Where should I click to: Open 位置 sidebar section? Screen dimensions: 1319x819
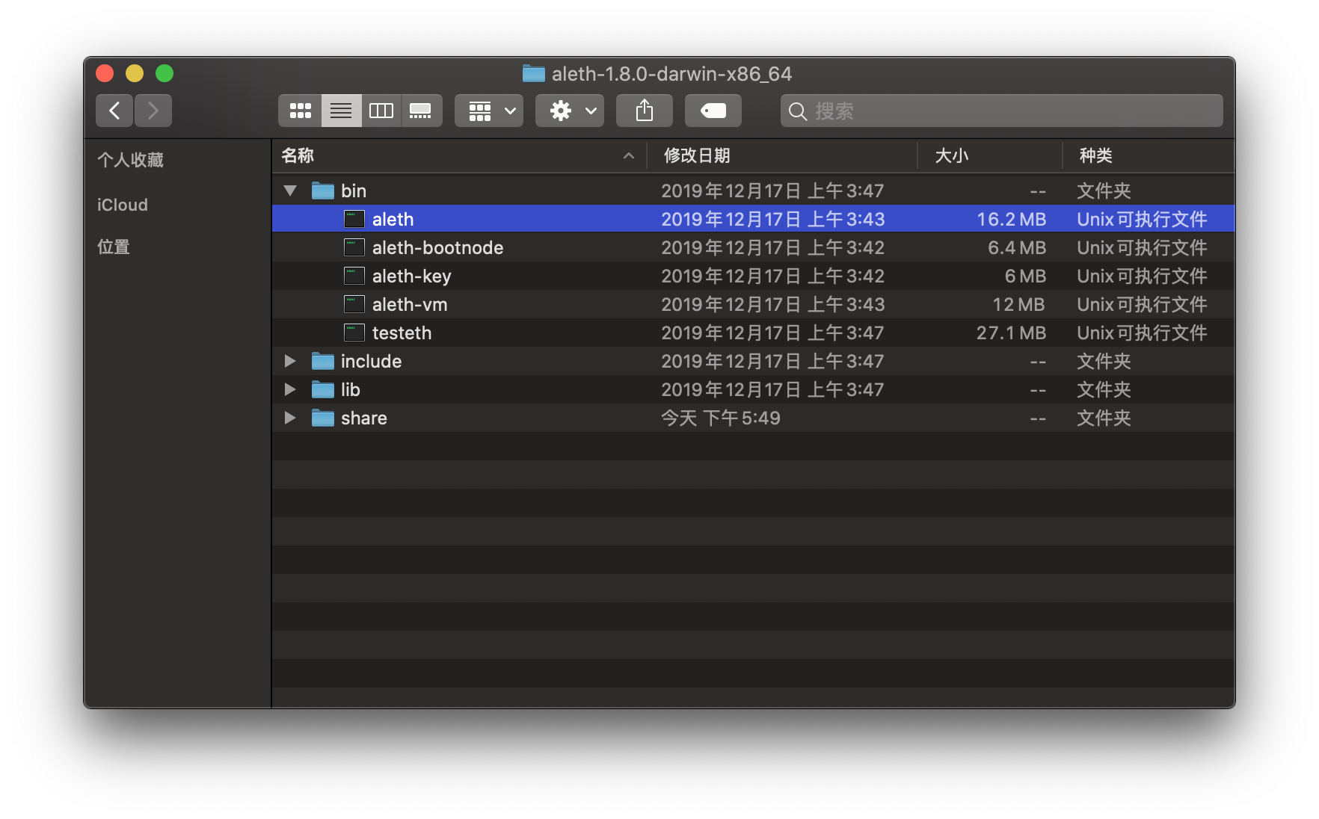(x=114, y=247)
